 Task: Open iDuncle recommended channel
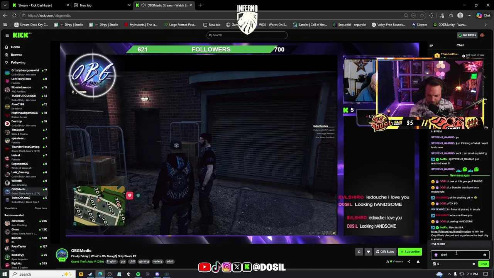pos(25,240)
